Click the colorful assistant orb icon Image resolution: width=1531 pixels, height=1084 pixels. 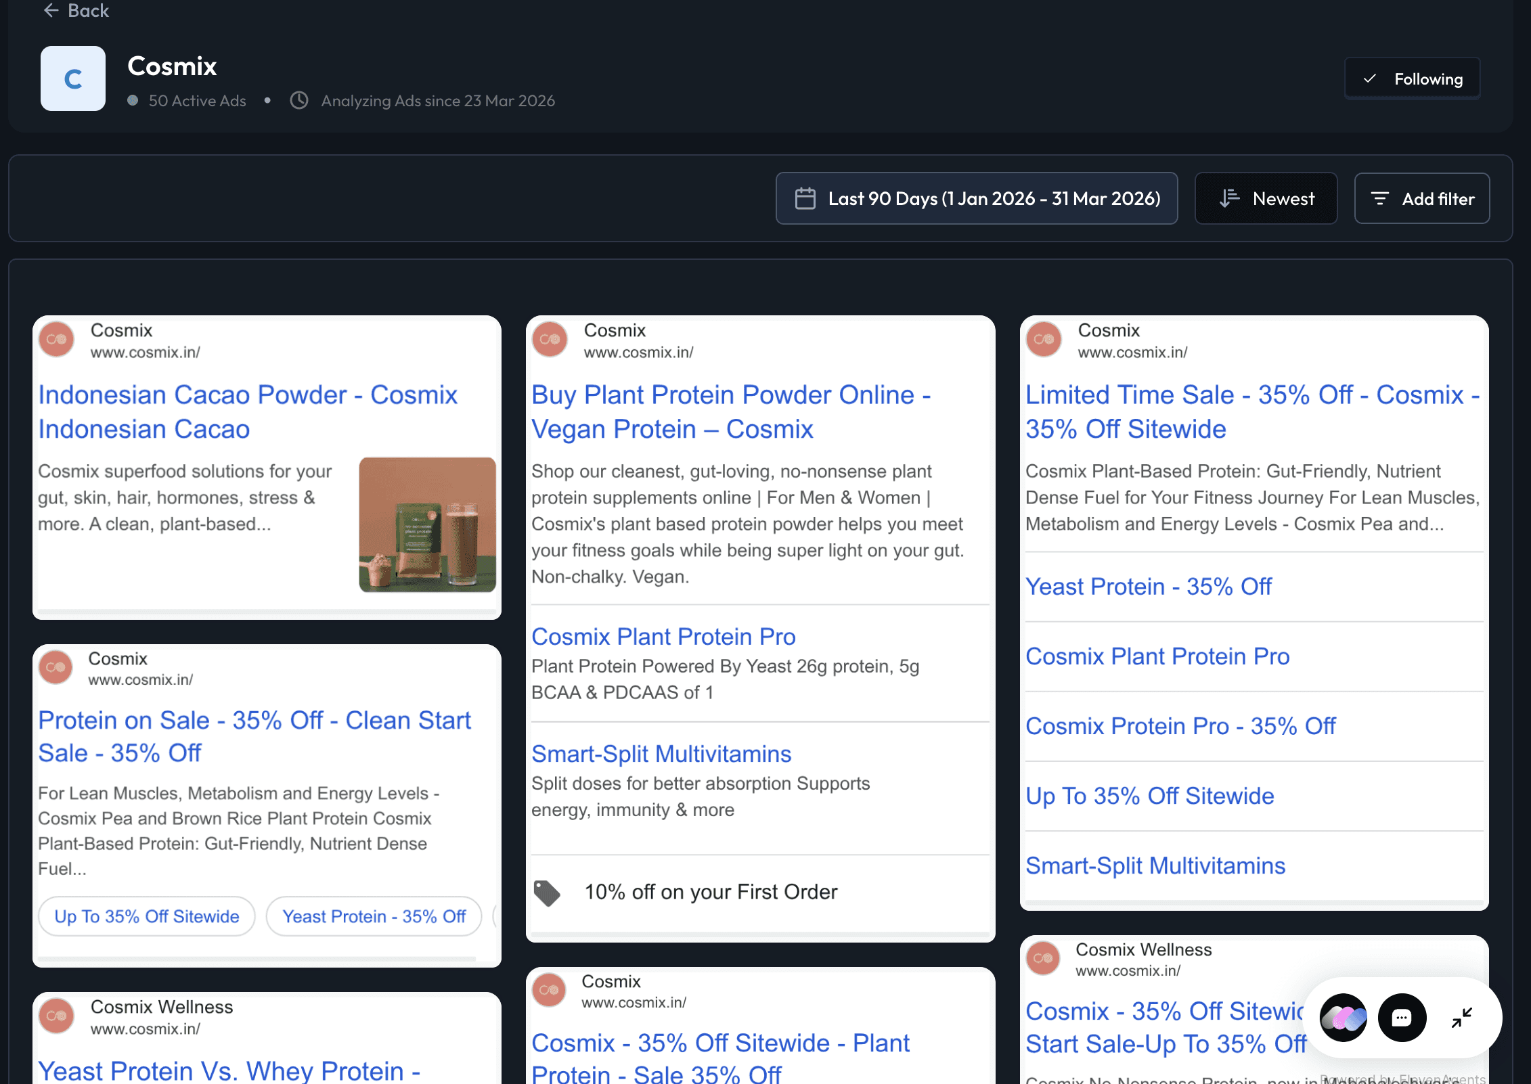pyautogui.click(x=1344, y=1017)
